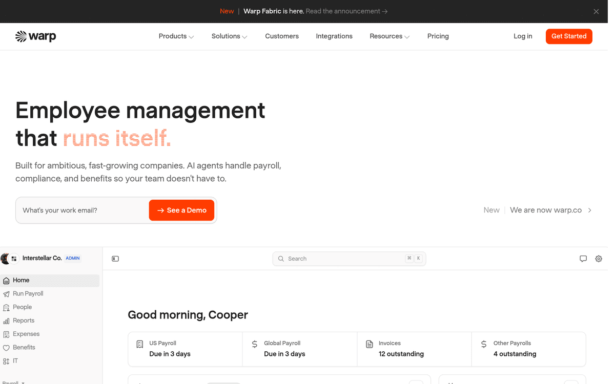
Task: Click the Get Started button
Action: (x=569, y=36)
